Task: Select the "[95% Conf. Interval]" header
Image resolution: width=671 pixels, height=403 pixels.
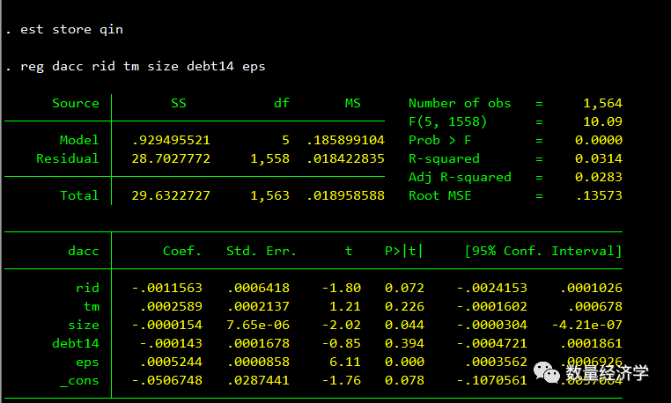Action: (543, 251)
